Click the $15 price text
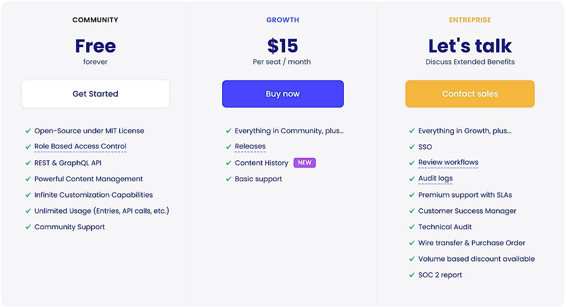The height and width of the screenshot is (307, 566). tap(282, 46)
